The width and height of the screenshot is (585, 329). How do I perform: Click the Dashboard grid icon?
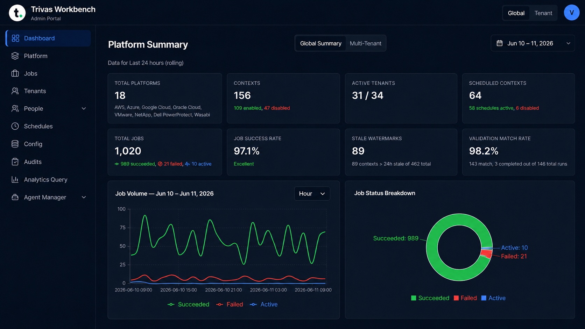[x=15, y=38]
